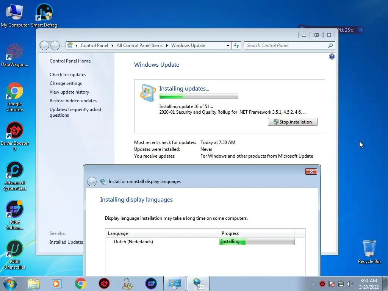388x291 pixels.
Task: Open Recycle Bin on desktop
Action: [x=369, y=252]
